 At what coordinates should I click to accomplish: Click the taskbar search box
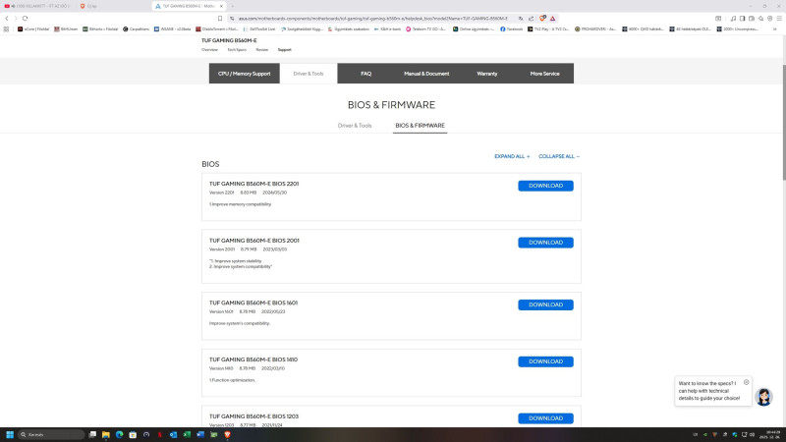coord(51,434)
